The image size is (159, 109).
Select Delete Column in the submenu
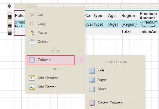pos(115,103)
